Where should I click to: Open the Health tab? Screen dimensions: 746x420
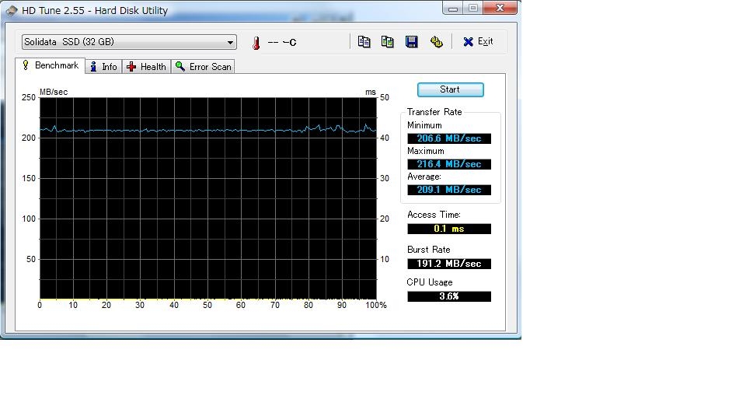[146, 67]
